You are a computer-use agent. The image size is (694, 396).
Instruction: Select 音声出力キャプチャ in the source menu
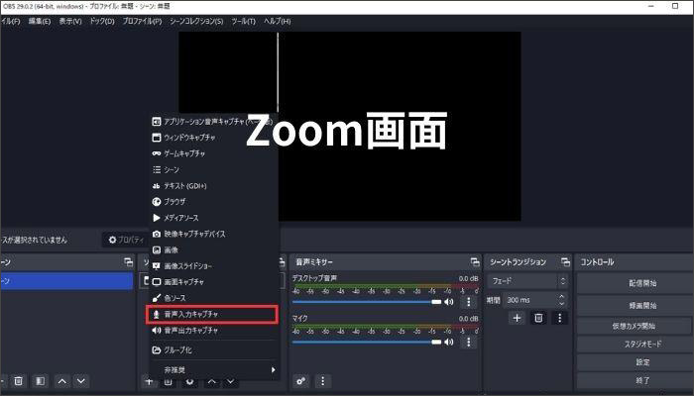coord(212,330)
